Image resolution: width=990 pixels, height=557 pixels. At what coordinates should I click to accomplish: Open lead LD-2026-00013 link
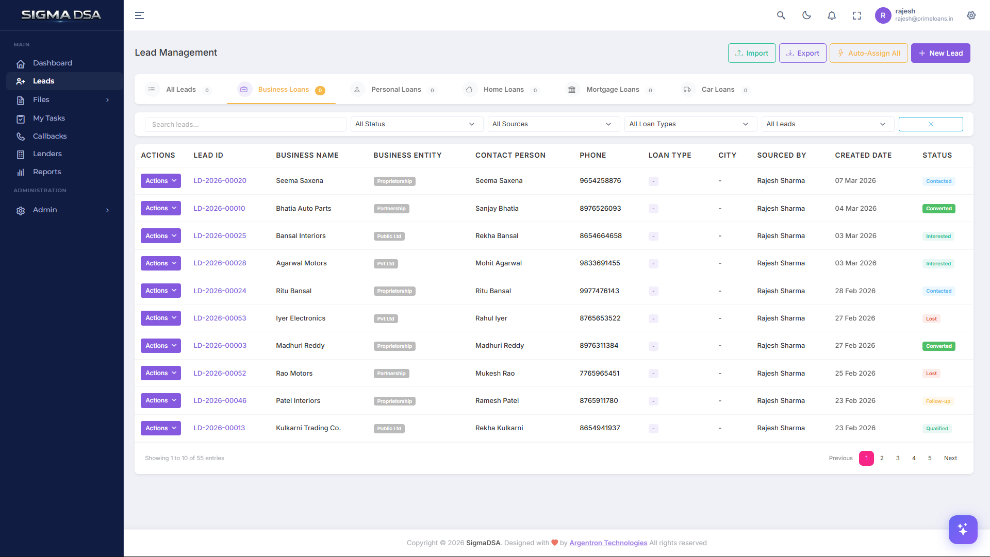[x=219, y=428]
